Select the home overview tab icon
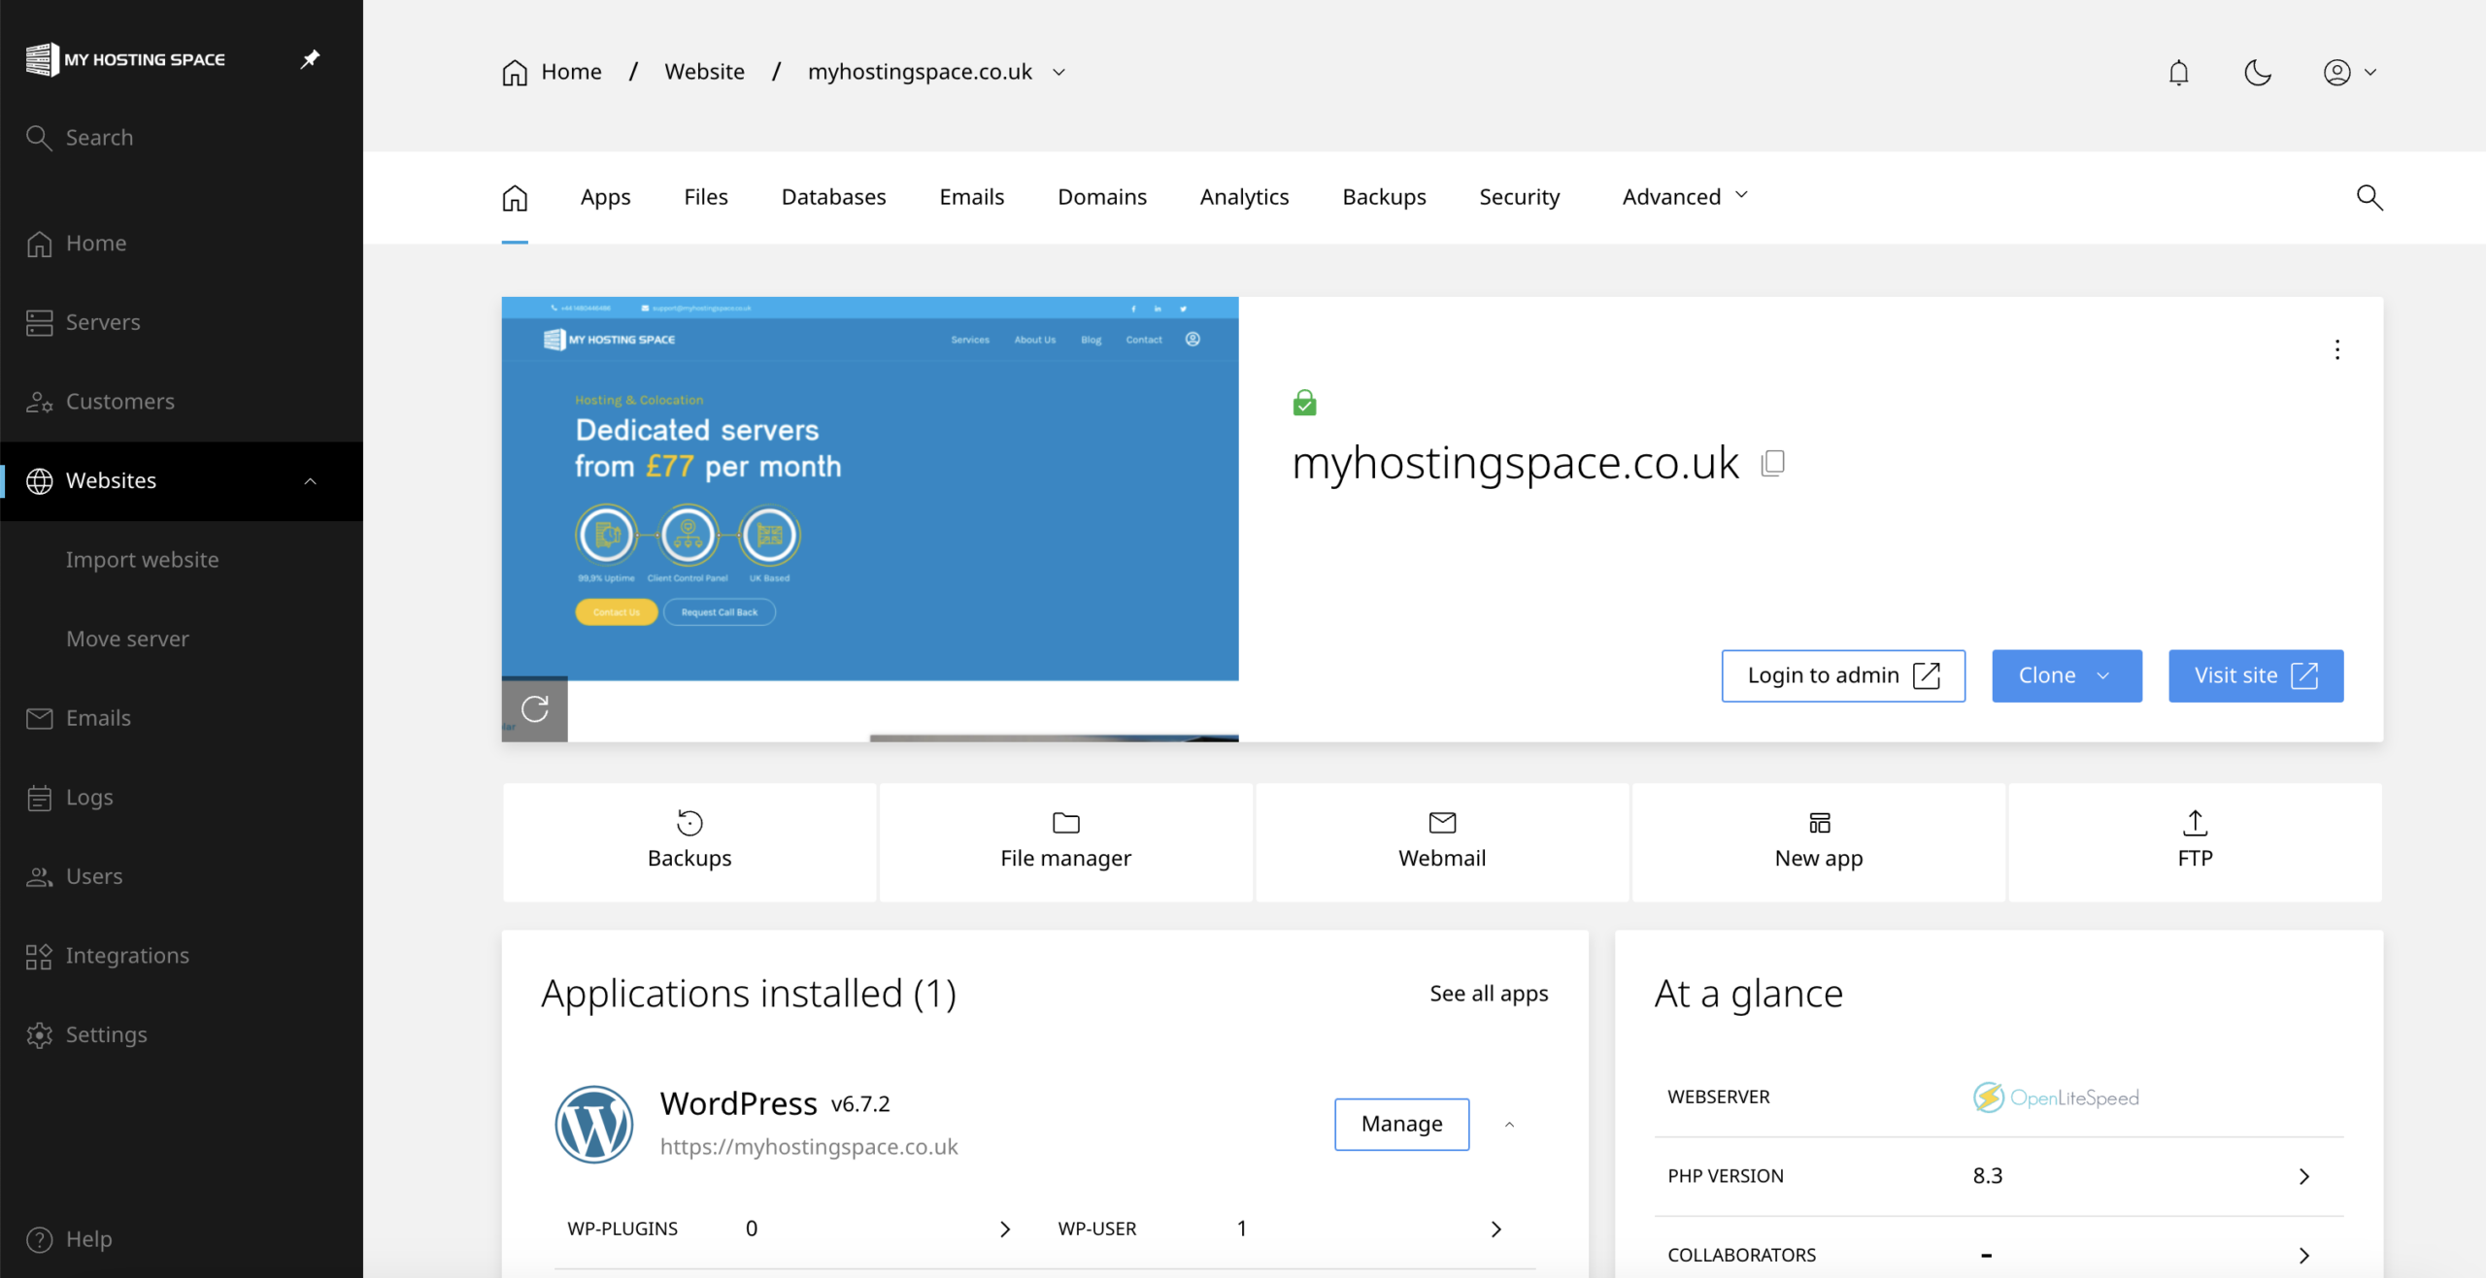 tap(515, 198)
